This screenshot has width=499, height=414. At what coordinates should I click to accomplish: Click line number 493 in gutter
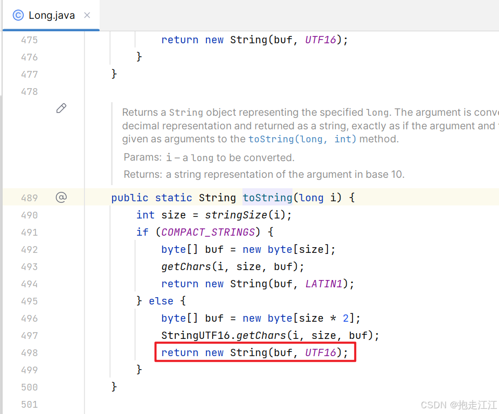point(29,266)
